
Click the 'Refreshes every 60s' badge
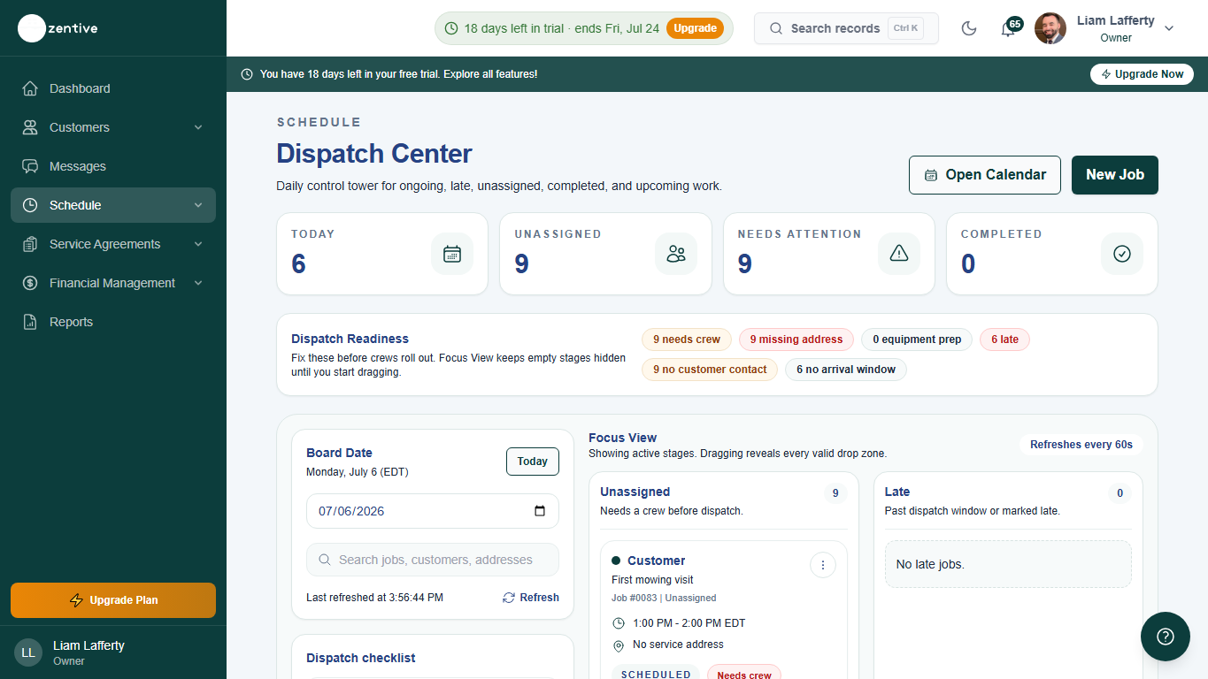(1081, 445)
